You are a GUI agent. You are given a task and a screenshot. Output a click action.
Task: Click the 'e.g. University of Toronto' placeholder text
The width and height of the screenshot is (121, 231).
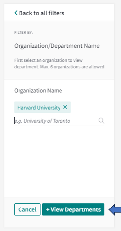[42, 121]
